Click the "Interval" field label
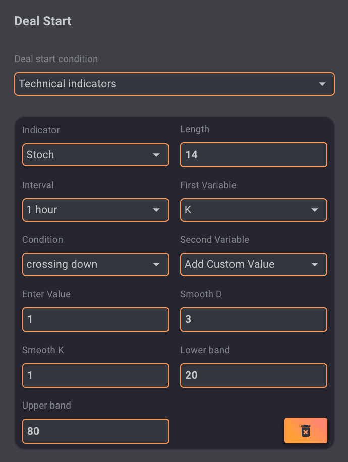Image resolution: width=348 pixels, height=462 pixels. pos(38,185)
